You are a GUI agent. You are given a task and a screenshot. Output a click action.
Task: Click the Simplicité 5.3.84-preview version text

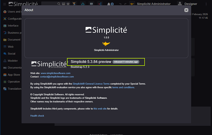91,62
